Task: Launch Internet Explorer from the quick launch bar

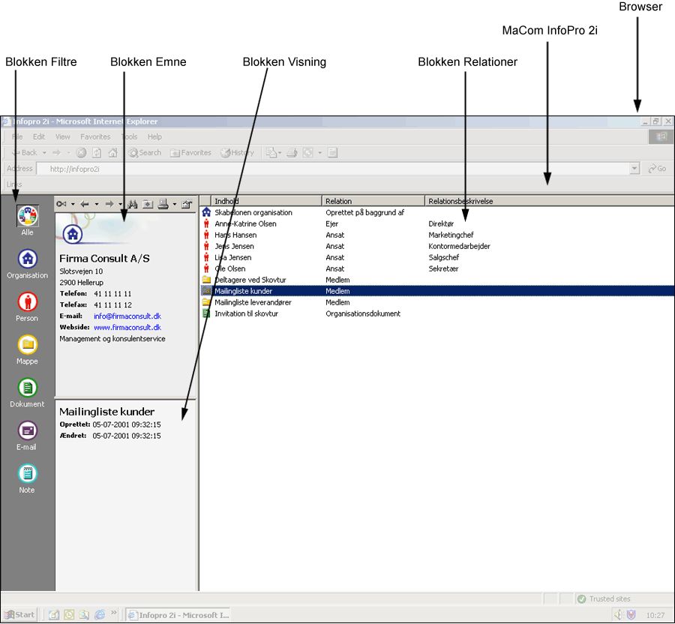Action: point(100,614)
